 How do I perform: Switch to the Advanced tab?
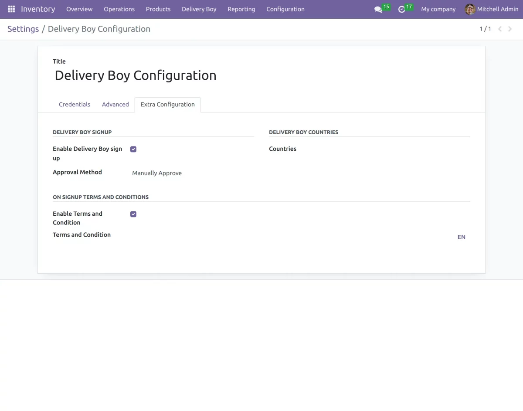point(115,104)
